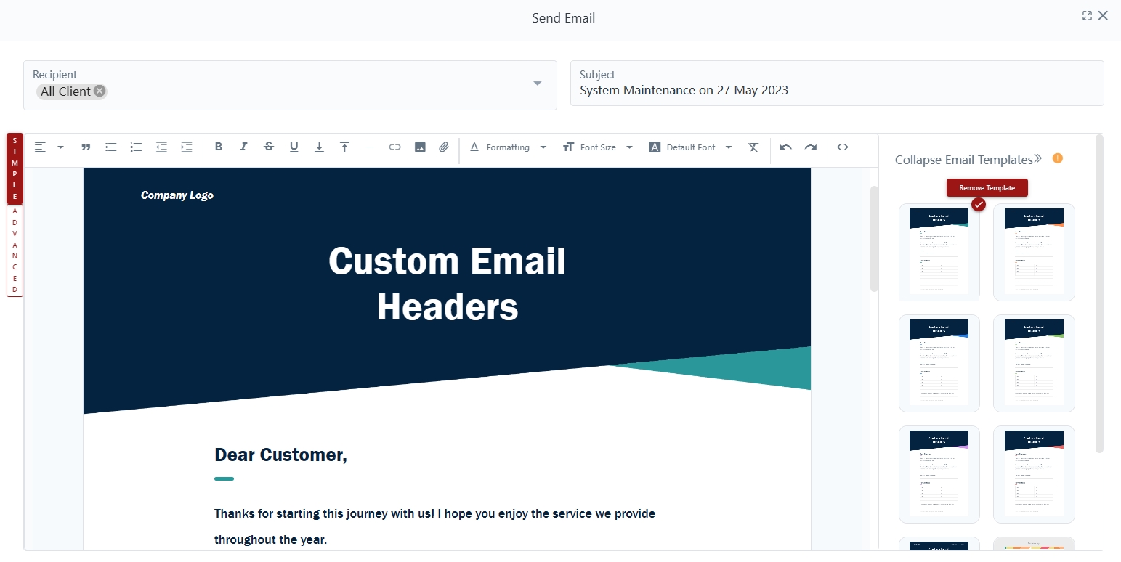Apply italic formatting in toolbar
Viewport: 1121px width, 562px height.
(243, 147)
